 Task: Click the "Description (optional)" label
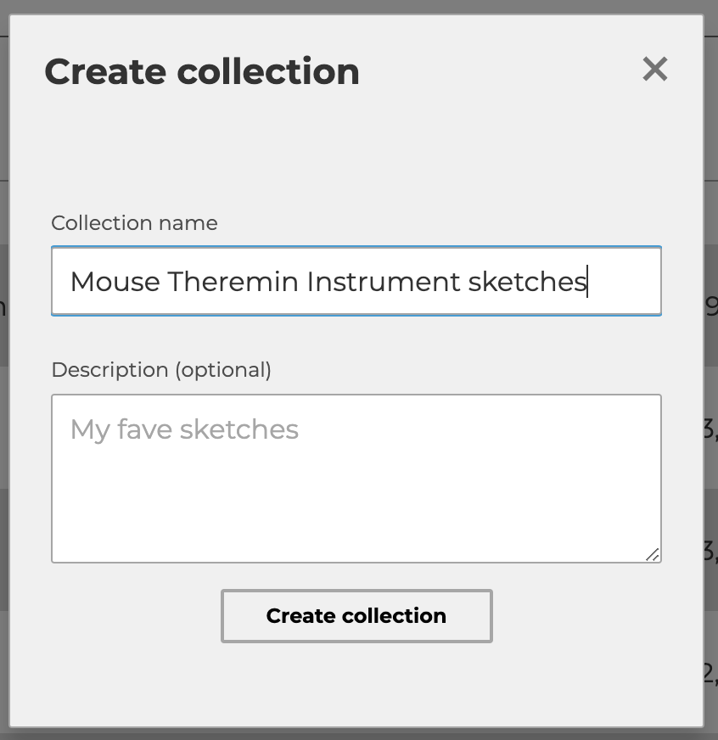point(161,370)
